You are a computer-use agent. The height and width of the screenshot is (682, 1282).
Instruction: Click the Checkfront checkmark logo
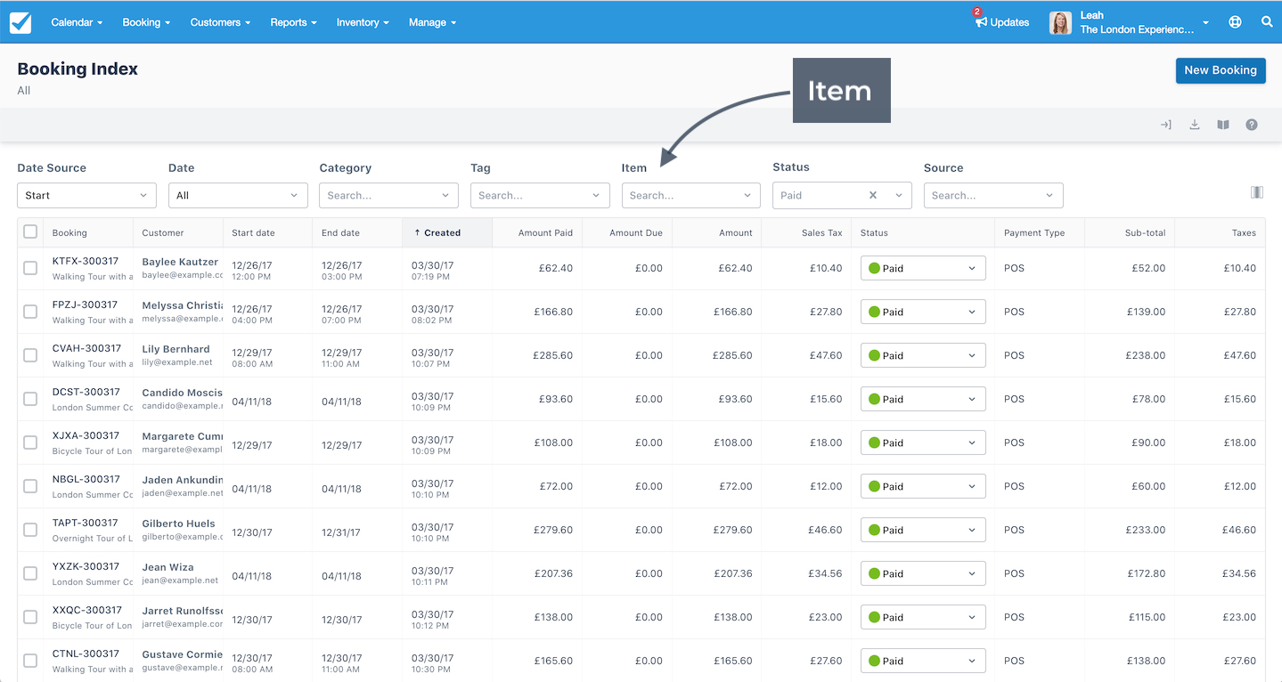click(20, 22)
